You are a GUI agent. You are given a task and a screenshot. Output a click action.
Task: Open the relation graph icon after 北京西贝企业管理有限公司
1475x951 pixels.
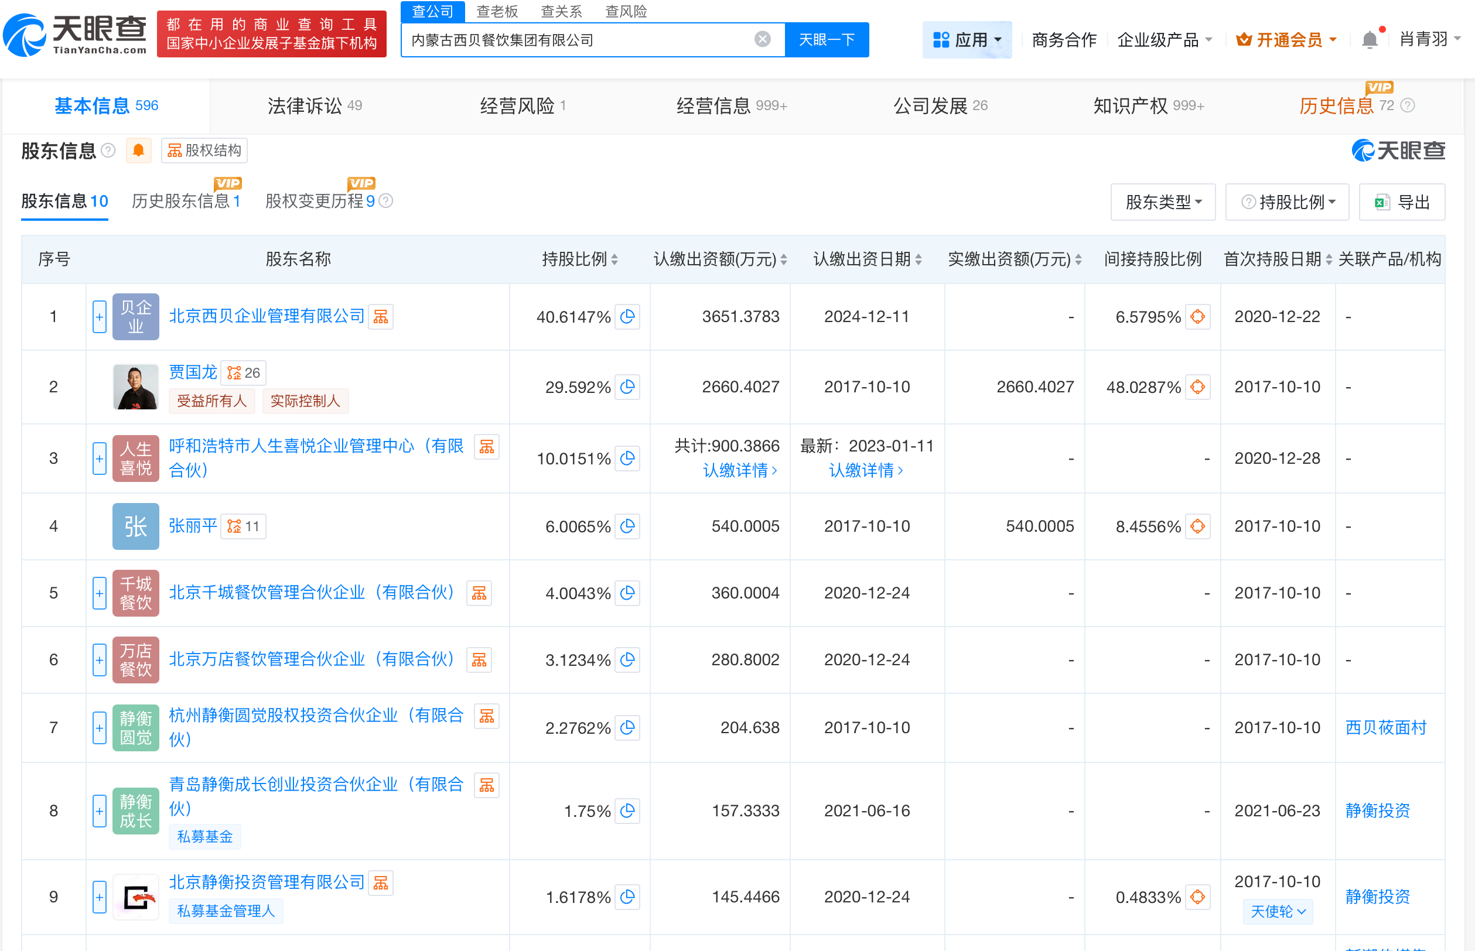tap(381, 316)
